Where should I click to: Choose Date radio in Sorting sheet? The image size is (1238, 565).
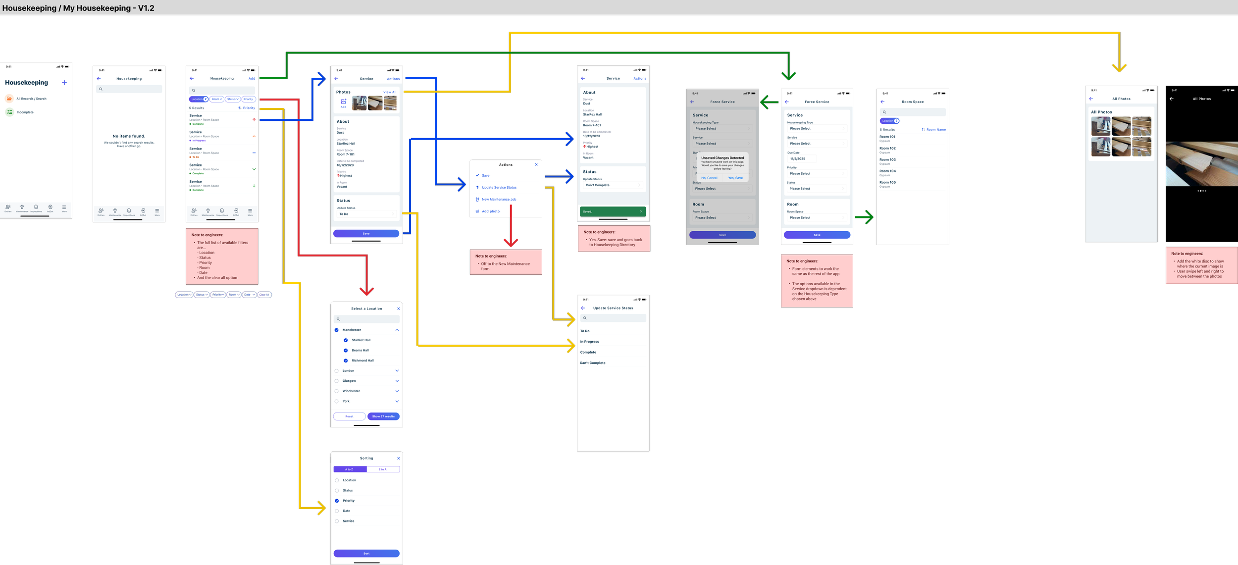coord(337,511)
